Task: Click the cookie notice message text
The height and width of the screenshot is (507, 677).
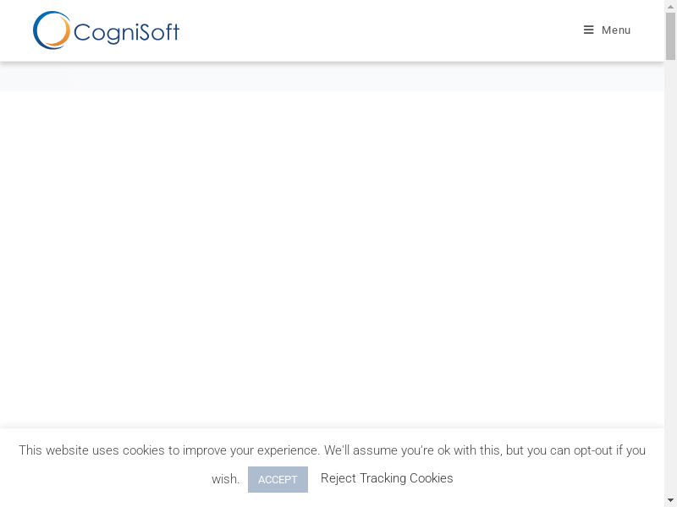Action: (x=332, y=450)
